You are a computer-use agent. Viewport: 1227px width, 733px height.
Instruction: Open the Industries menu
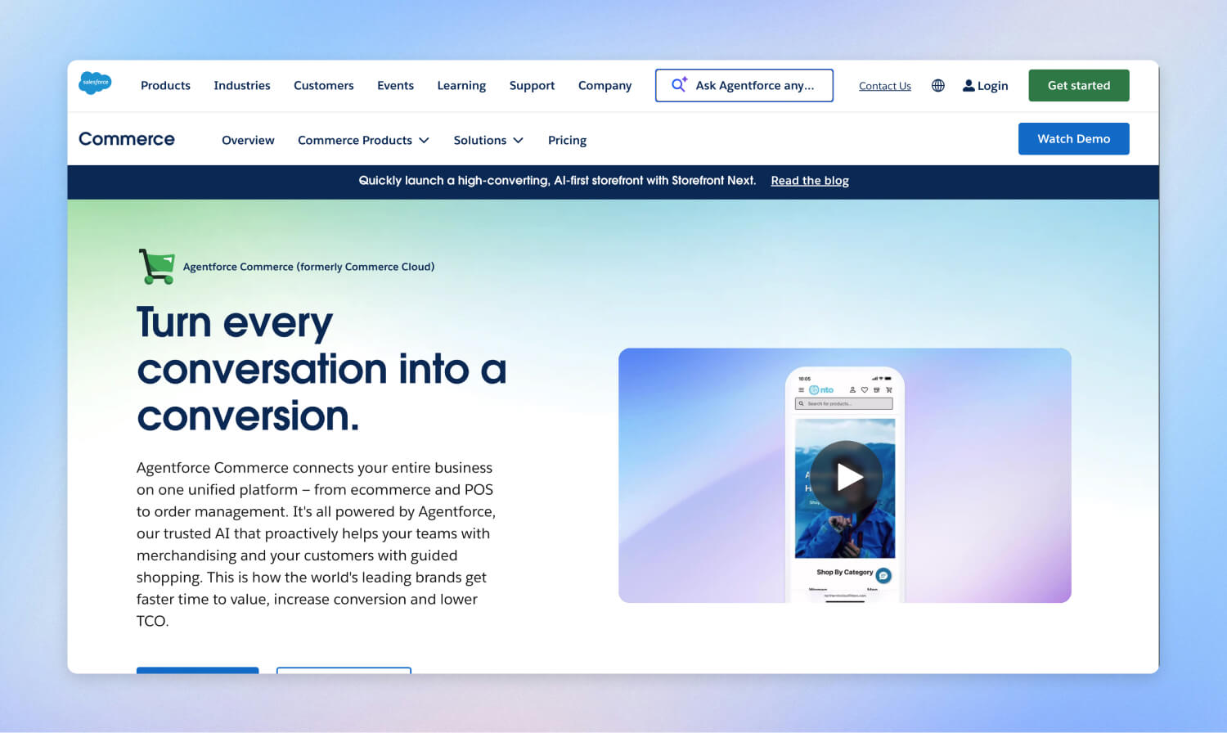click(242, 85)
